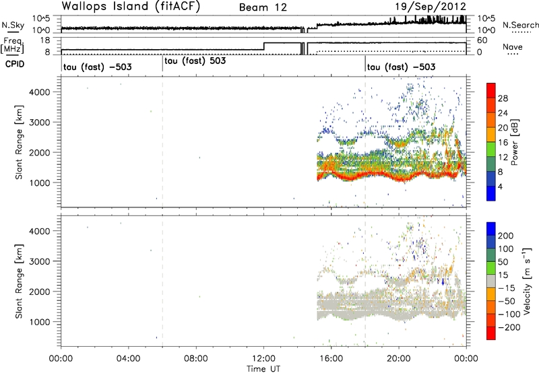Click the "28" label on the Power colorbar
539x373 pixels.
point(503,98)
